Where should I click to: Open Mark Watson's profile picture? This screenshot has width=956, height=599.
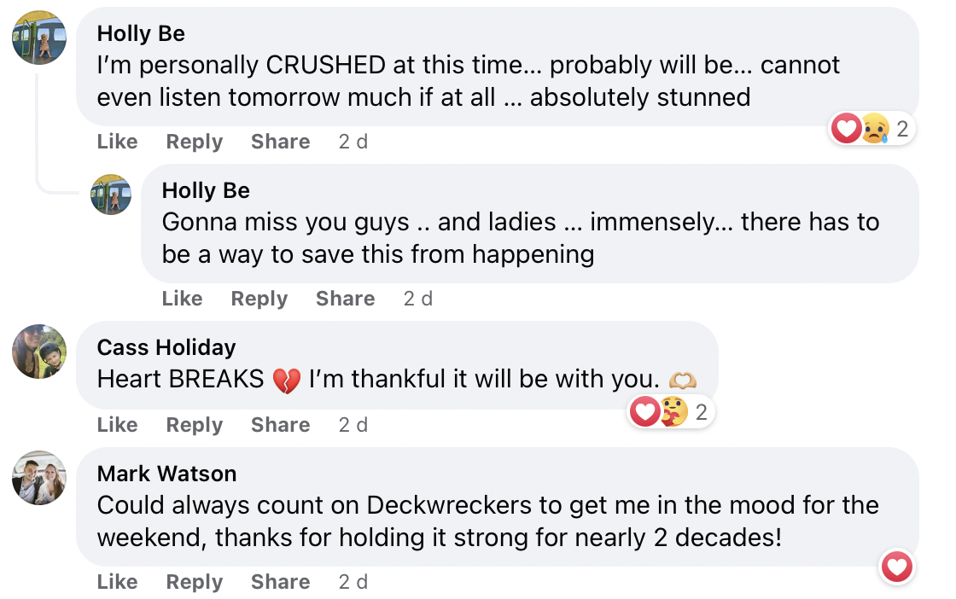click(x=39, y=478)
